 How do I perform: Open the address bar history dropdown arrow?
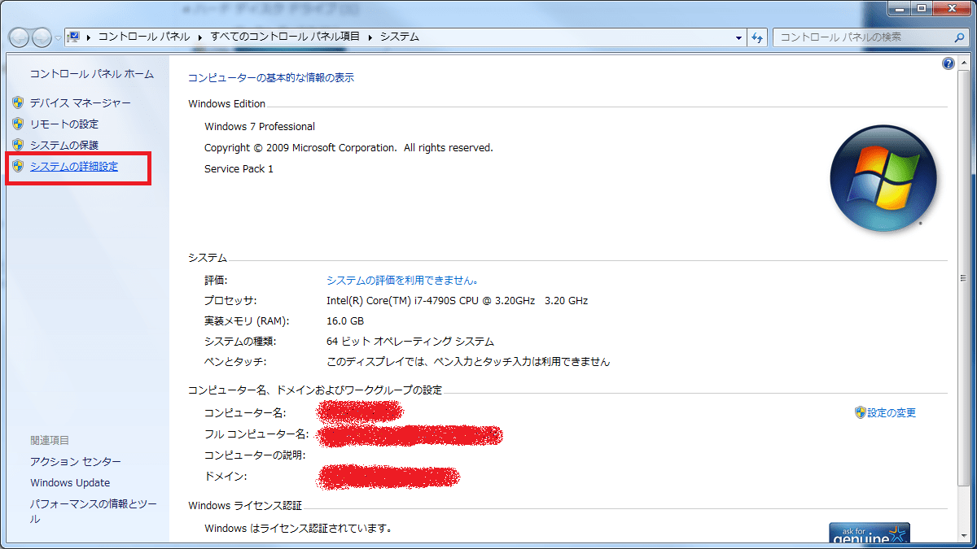click(739, 37)
